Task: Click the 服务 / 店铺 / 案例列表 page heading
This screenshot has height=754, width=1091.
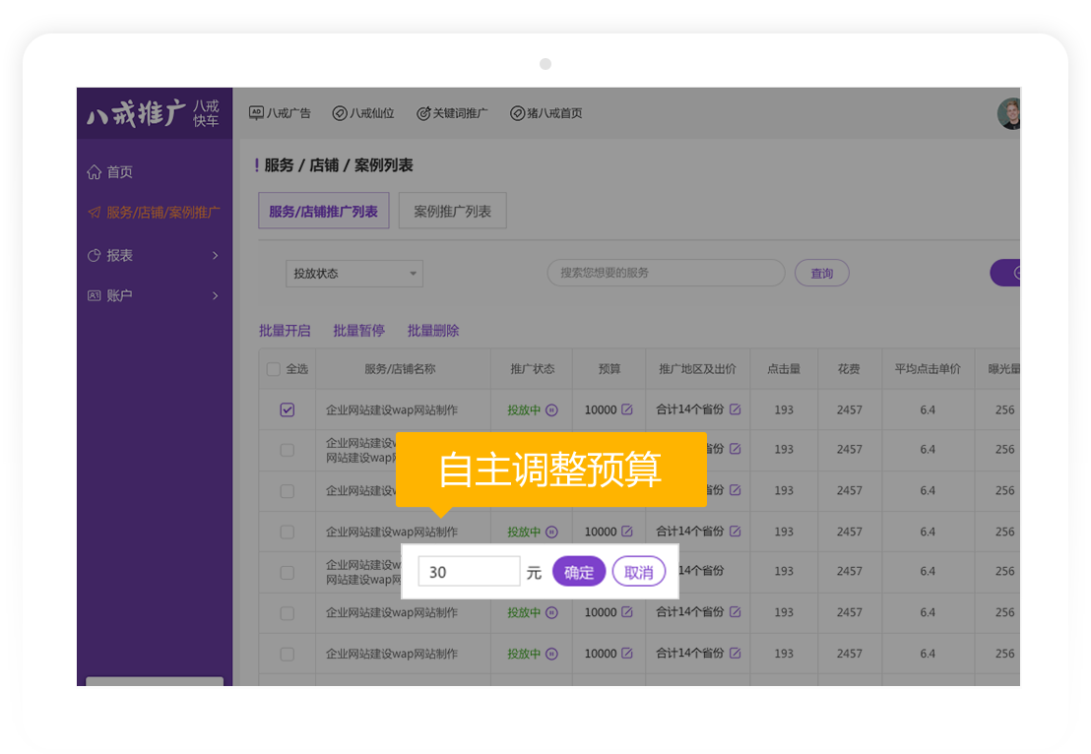Action: [x=338, y=165]
